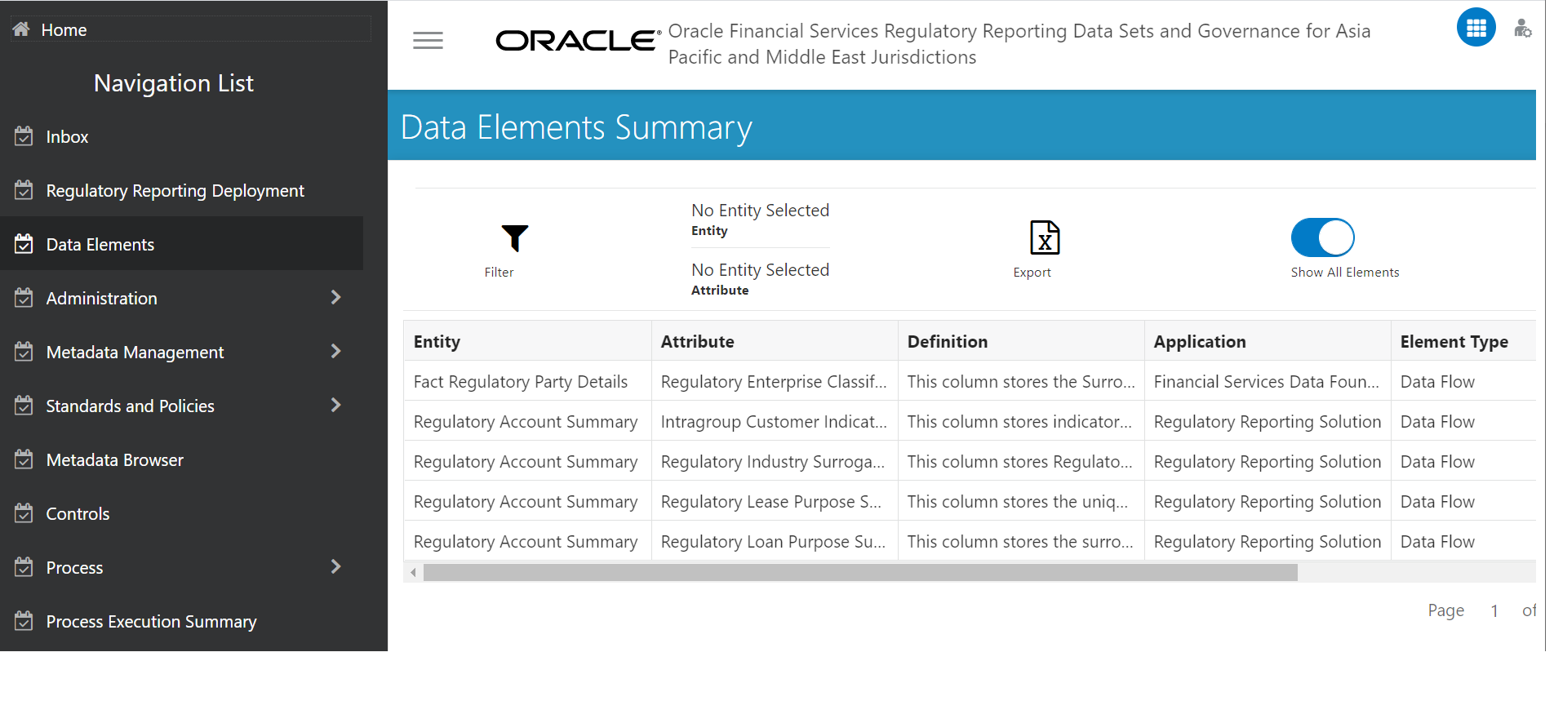Sort by Definition column header
Image resolution: width=1554 pixels, height=701 pixels.
pos(1021,341)
